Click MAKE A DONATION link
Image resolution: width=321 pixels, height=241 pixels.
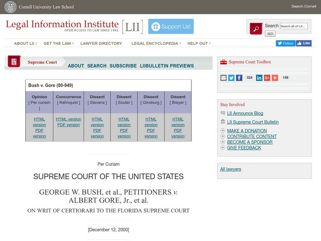247,131
